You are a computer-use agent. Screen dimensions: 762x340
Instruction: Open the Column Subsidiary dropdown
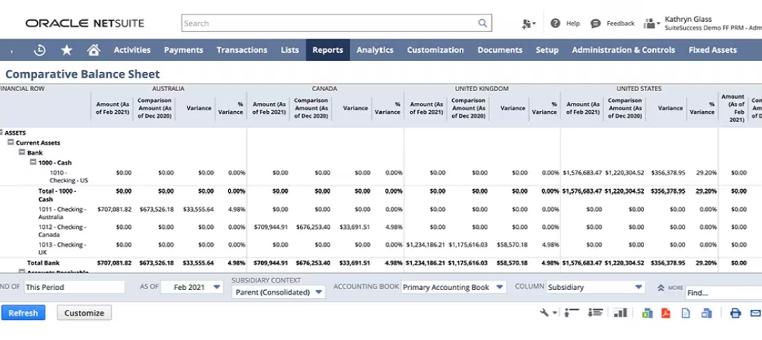596,287
